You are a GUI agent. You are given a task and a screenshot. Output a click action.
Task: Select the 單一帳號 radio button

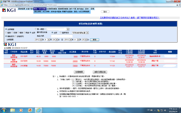(x=36, y=29)
